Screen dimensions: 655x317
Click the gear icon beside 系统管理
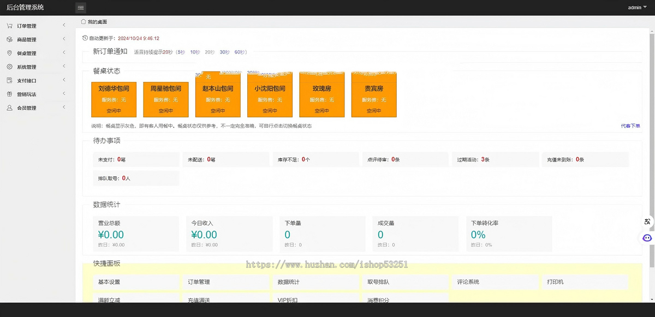pyautogui.click(x=10, y=67)
